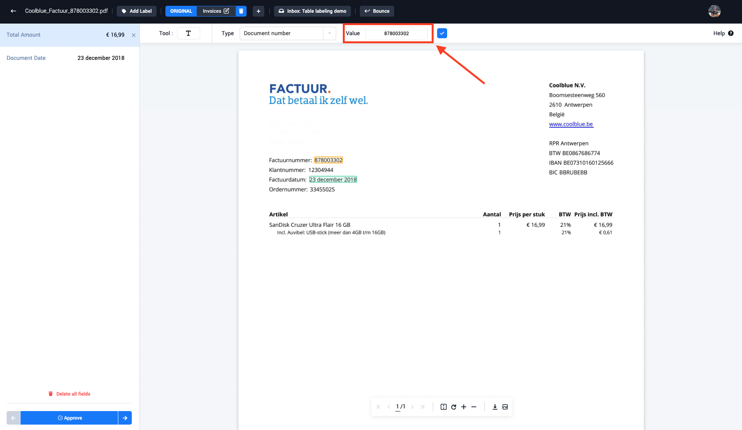Click the image view icon
Image resolution: width=742 pixels, height=430 pixels.
pos(505,407)
